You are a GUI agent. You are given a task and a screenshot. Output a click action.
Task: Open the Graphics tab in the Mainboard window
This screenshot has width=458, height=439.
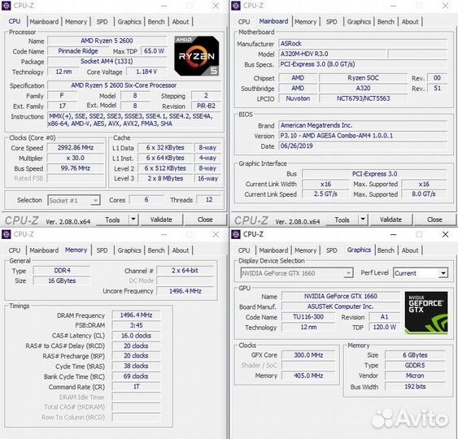coord(359,22)
